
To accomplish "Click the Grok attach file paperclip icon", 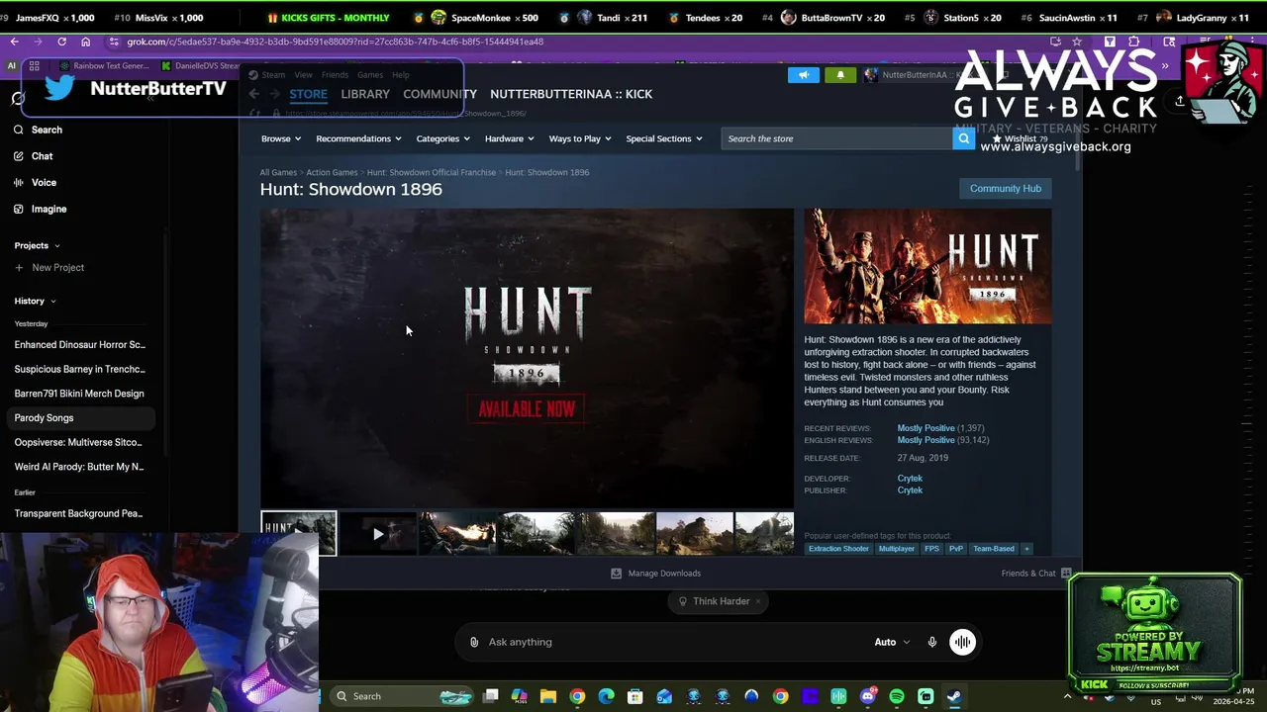I will point(474,642).
